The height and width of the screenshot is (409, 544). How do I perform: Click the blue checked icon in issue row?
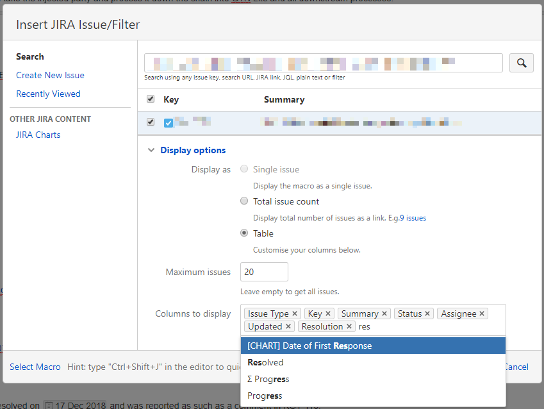[x=169, y=123]
